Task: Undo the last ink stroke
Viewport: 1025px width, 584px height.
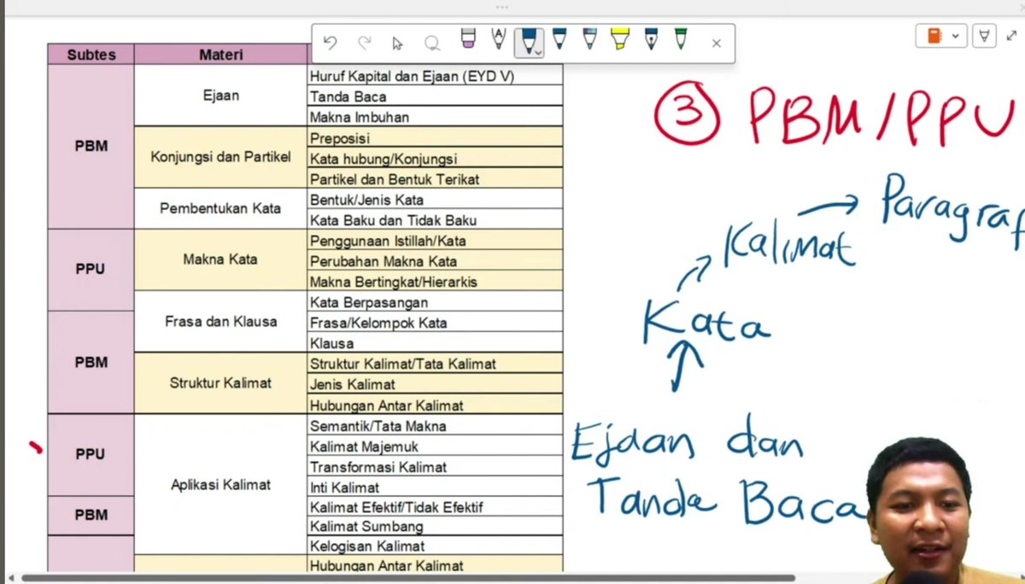Action: pyautogui.click(x=331, y=43)
